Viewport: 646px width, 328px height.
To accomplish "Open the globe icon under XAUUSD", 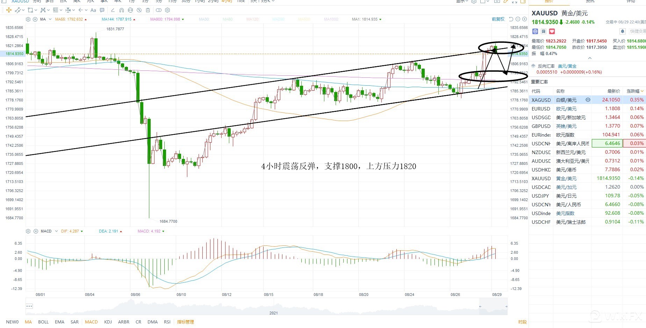I will point(535,31).
